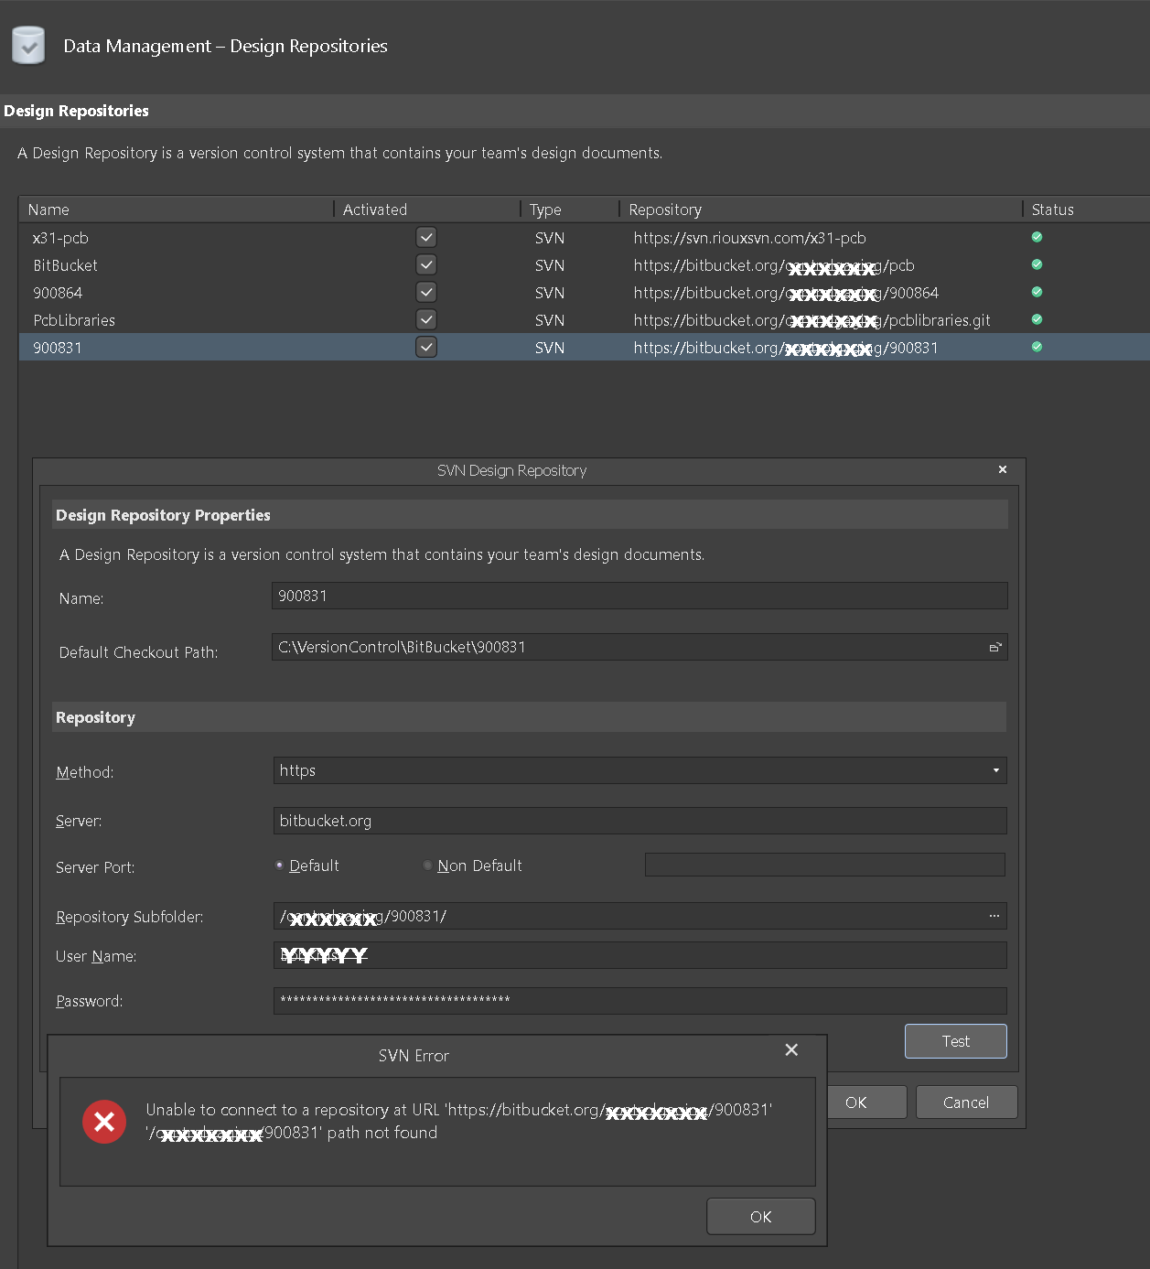Select the Default server port radio button

pyautogui.click(x=278, y=865)
